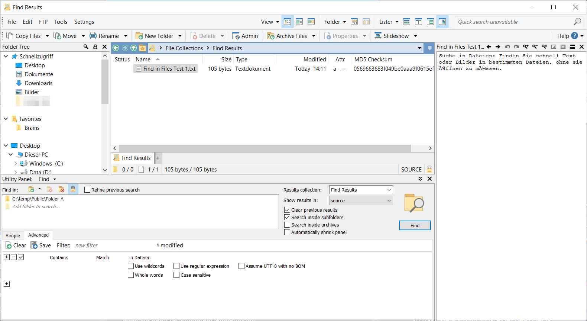Click the yellow star favorites folder icon
This screenshot has height=321, width=587.
(x=142, y=48)
